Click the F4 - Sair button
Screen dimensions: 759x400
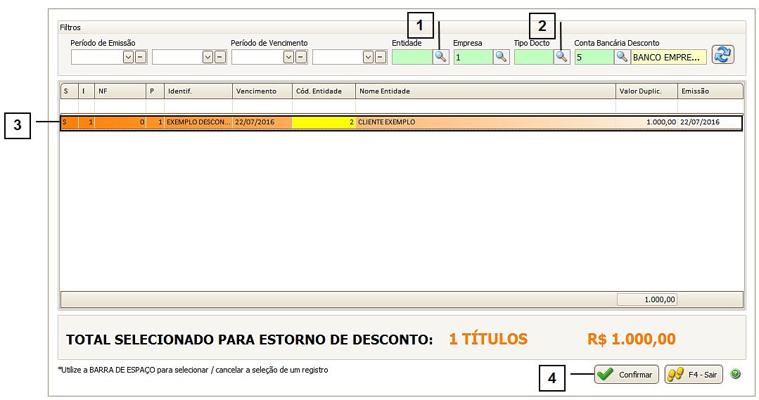coord(694,374)
